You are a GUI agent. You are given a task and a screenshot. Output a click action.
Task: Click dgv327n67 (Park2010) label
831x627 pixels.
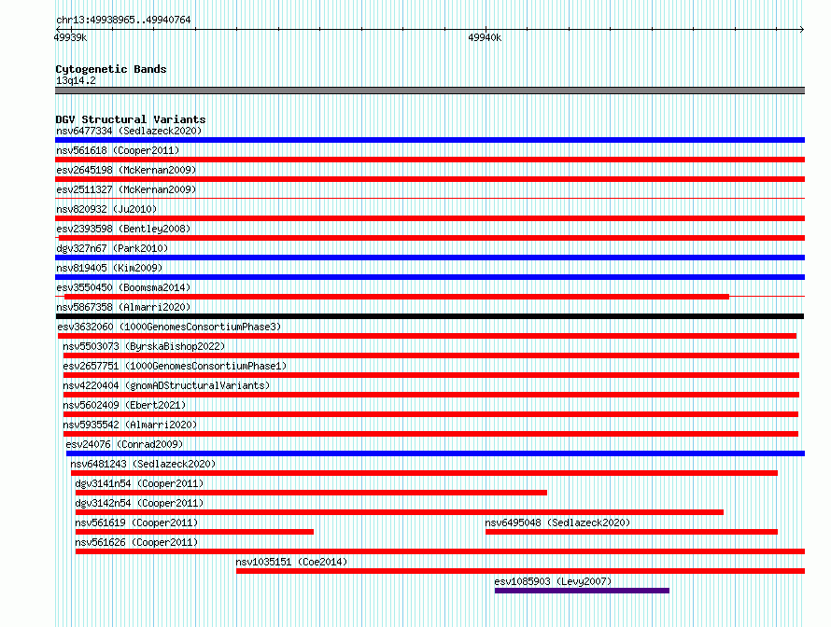click(112, 248)
